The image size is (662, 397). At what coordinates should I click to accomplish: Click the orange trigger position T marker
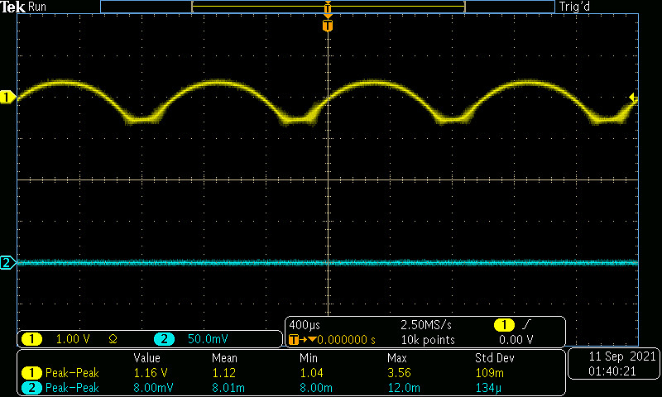328,26
